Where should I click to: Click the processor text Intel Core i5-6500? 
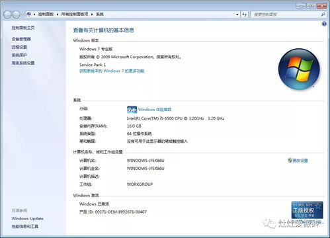(x=175, y=118)
